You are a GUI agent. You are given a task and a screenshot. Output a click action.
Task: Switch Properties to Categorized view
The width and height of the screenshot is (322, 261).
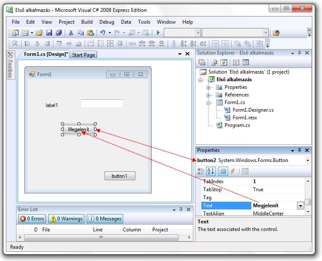(x=201, y=171)
